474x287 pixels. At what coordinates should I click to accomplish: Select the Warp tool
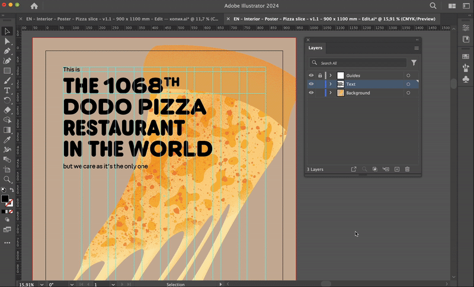coord(7,150)
